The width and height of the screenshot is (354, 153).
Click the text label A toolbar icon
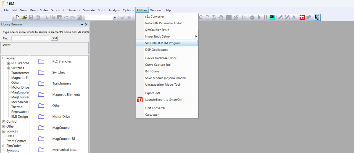click(x=294, y=17)
